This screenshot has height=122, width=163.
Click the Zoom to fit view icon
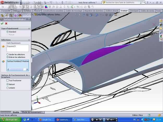[76, 15]
